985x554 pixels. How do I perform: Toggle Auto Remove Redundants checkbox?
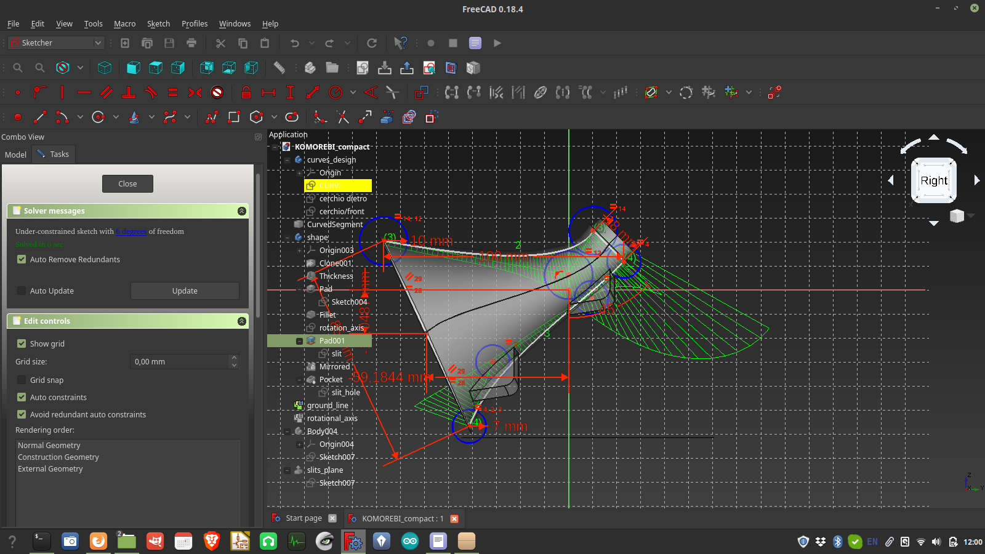[22, 259]
